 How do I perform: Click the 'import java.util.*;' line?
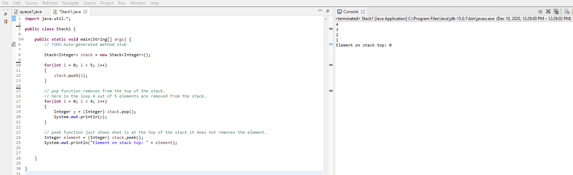(x=48, y=19)
